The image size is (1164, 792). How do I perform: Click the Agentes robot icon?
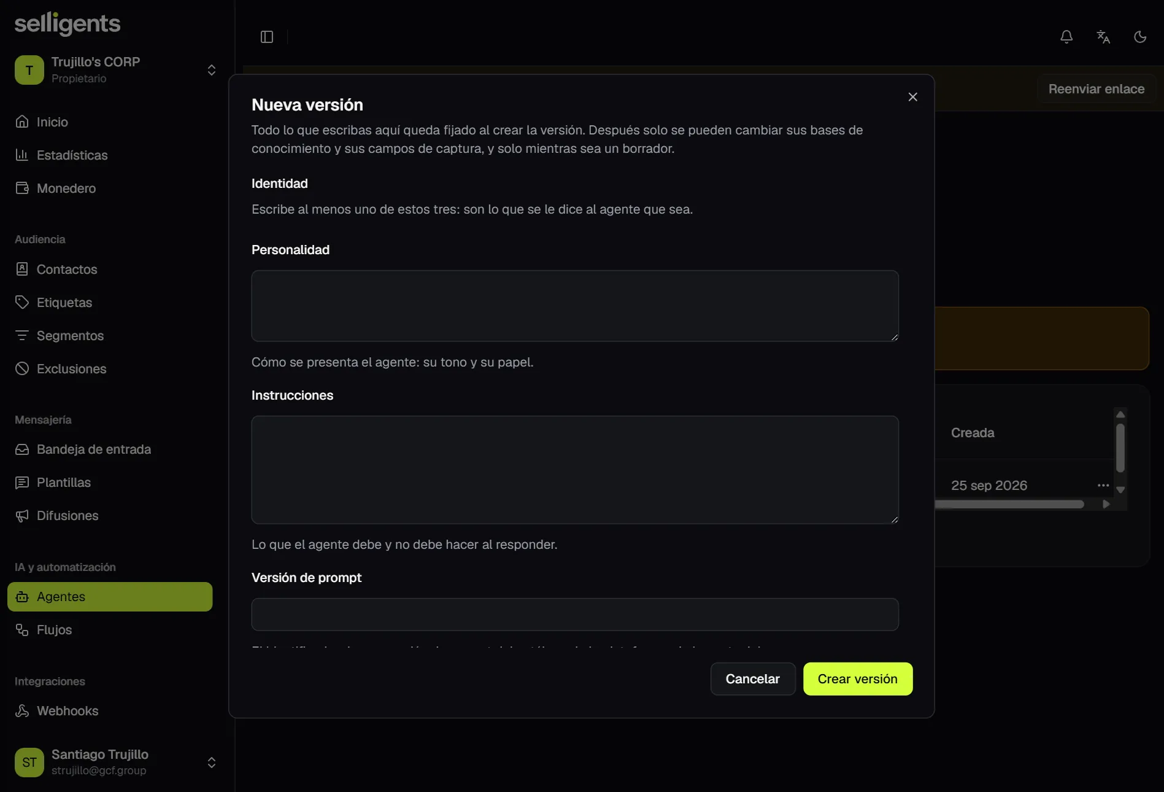[22, 597]
